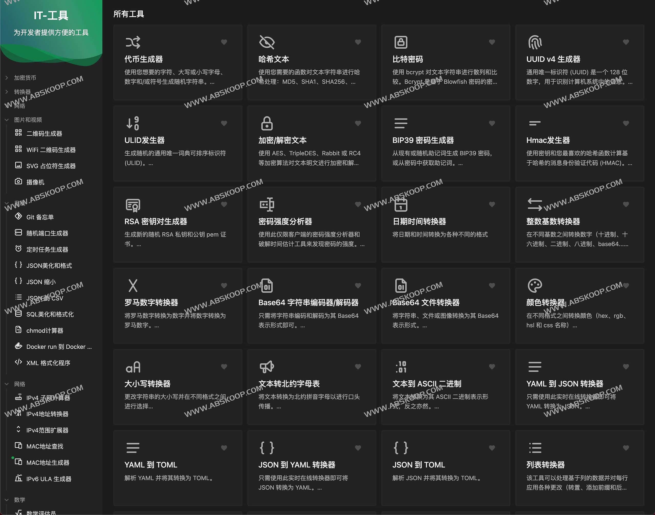Click the 摄像机 camera icon in sidebar
Screen dimensions: 655x515
[18, 181]
